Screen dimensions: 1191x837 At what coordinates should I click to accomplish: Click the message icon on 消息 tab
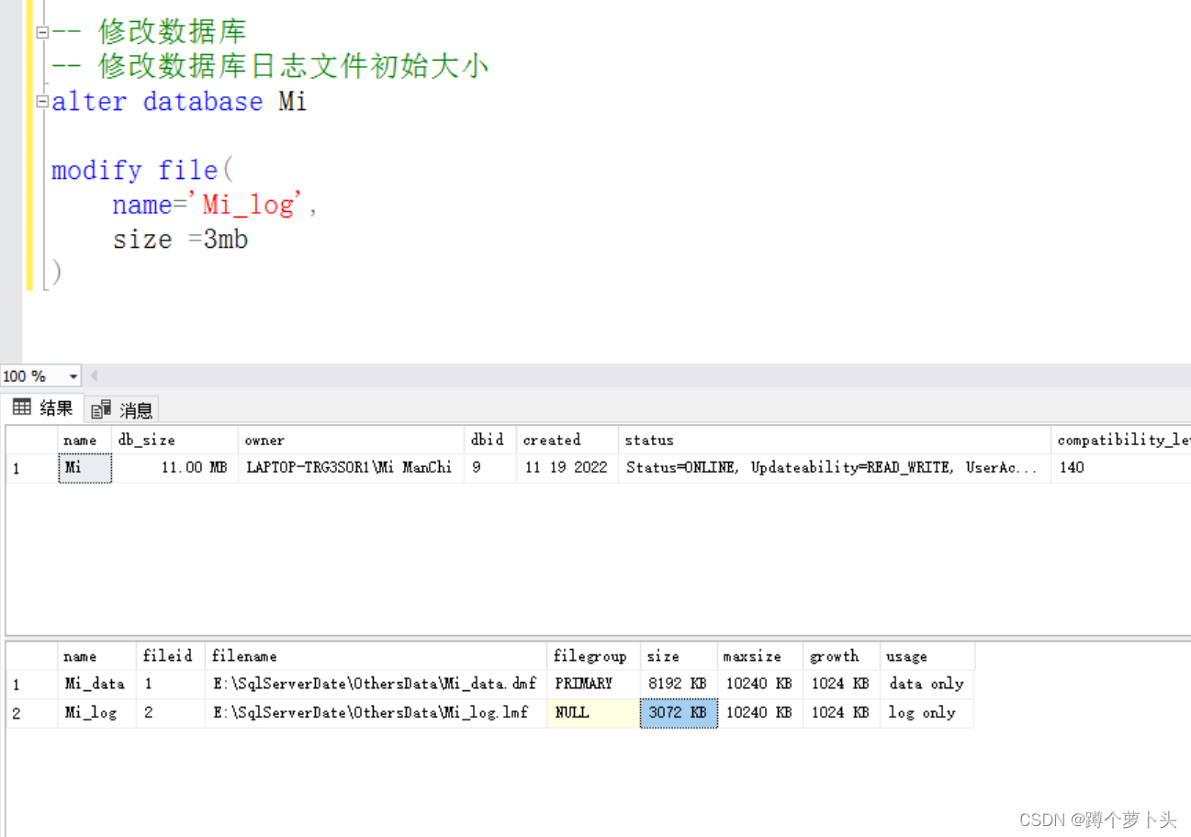point(102,409)
